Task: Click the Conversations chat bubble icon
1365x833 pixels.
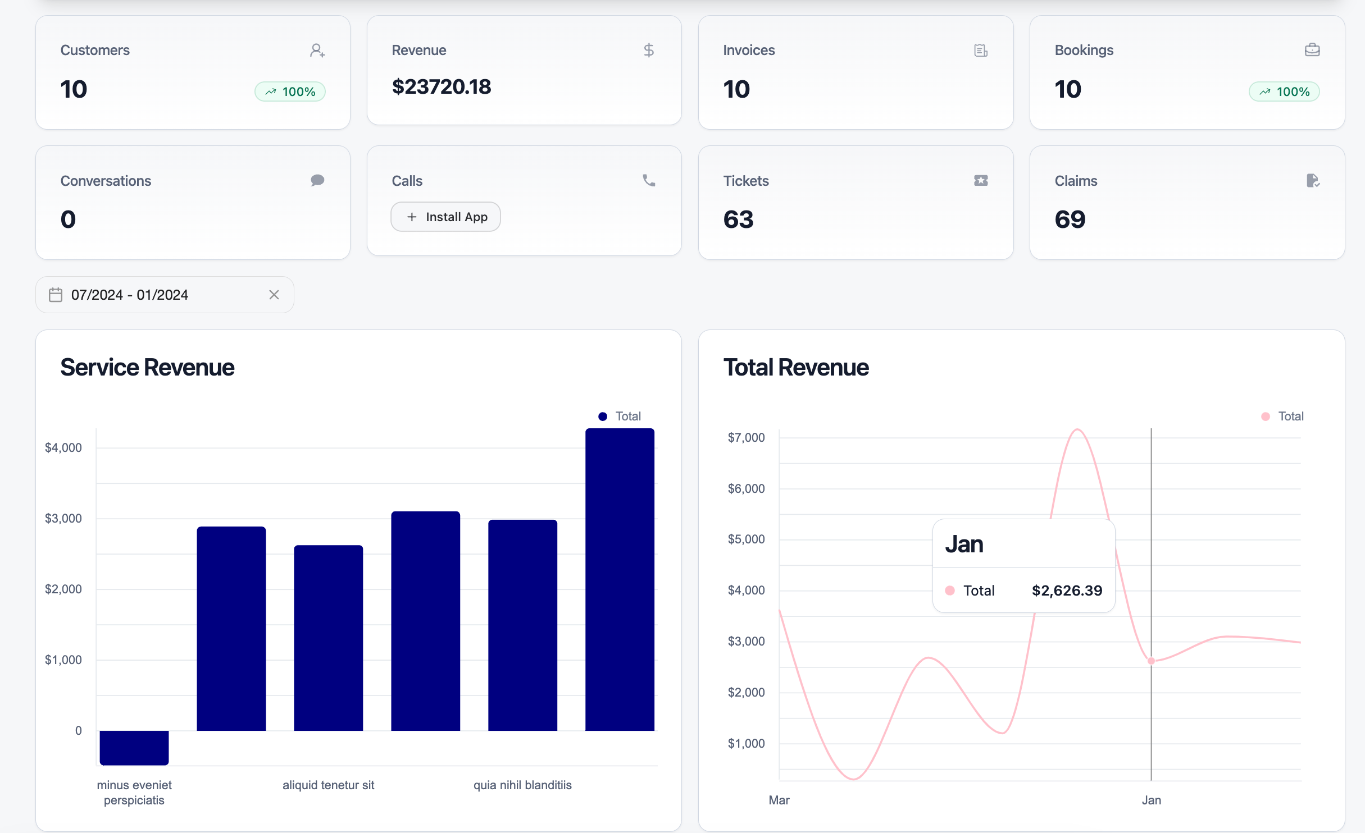Action: (317, 180)
